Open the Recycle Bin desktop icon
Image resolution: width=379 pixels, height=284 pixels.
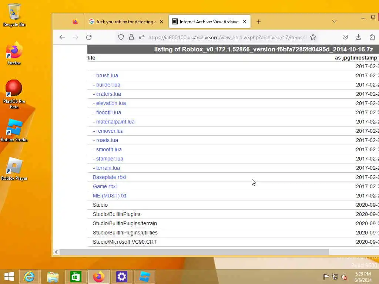point(14,15)
